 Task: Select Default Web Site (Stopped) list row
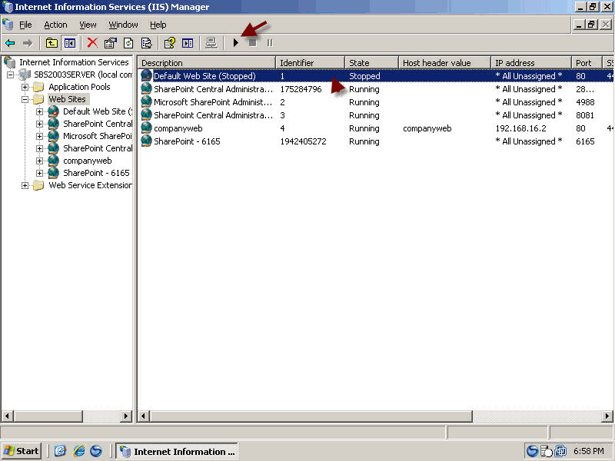[x=377, y=76]
